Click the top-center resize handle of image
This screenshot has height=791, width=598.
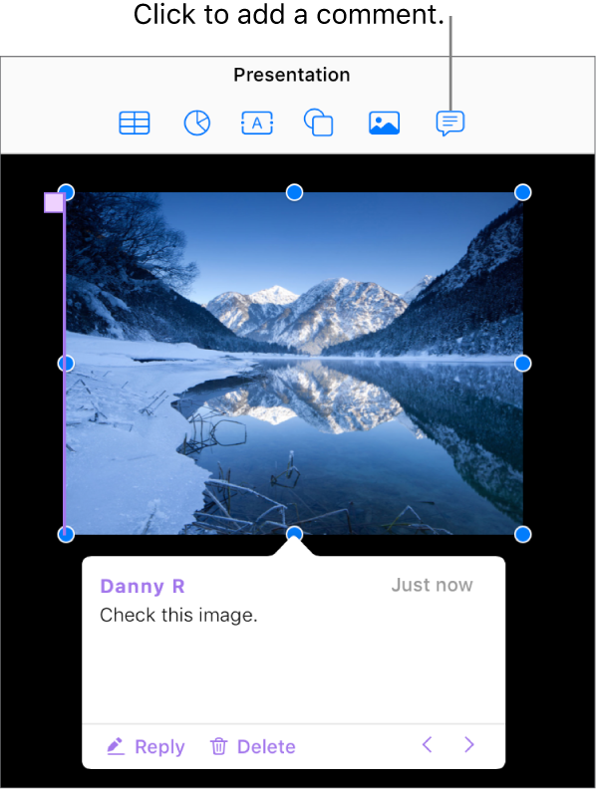294,192
